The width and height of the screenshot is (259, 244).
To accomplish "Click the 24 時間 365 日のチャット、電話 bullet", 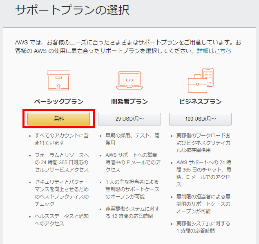I will coord(204,173).
